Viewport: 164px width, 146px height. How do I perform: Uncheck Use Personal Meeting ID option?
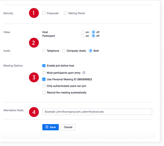point(44,79)
